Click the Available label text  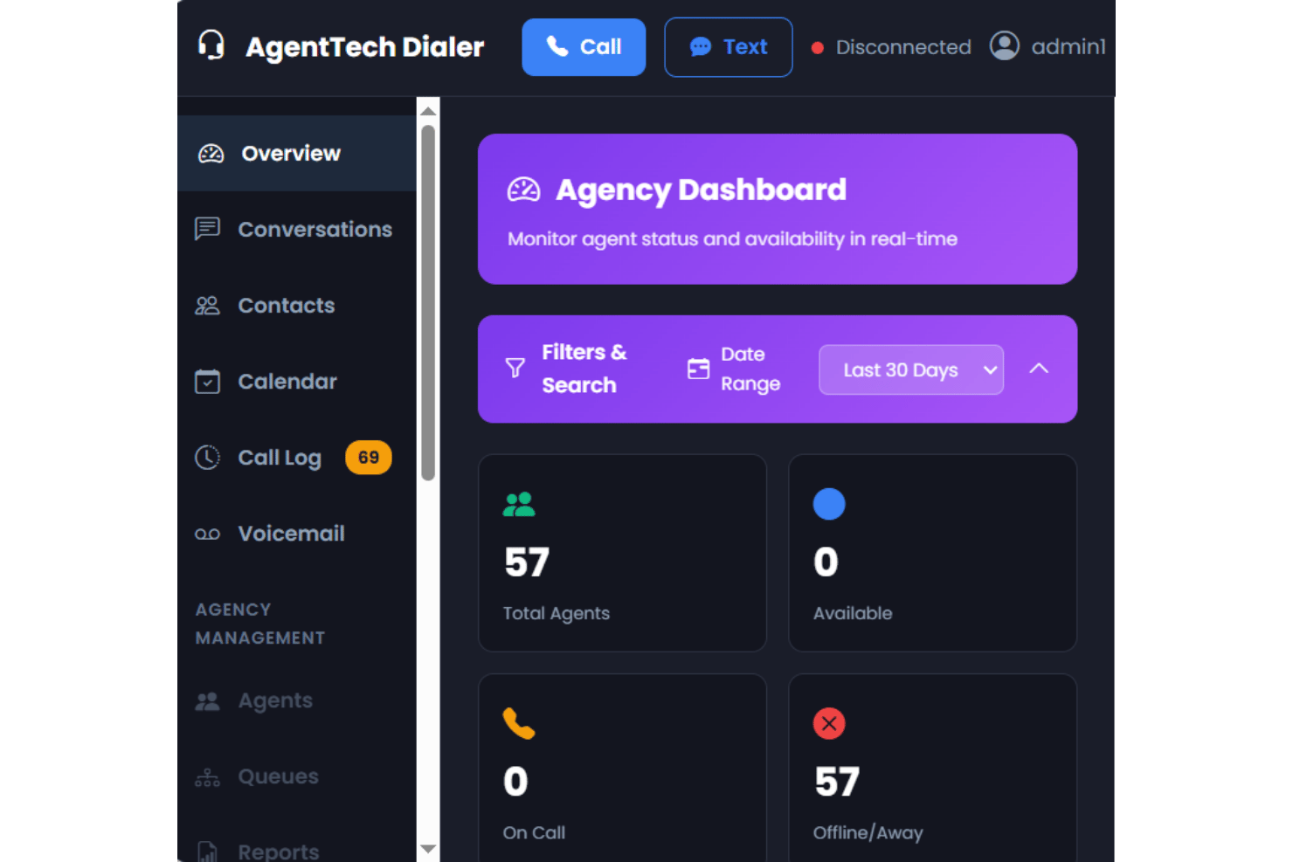[x=853, y=613]
